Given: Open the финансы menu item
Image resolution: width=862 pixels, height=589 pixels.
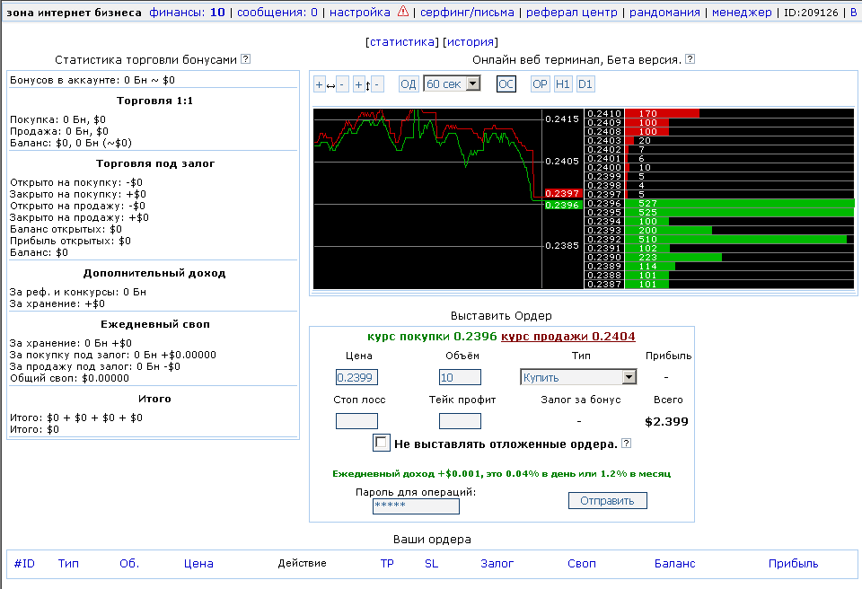Looking at the screenshot, I should [x=188, y=12].
